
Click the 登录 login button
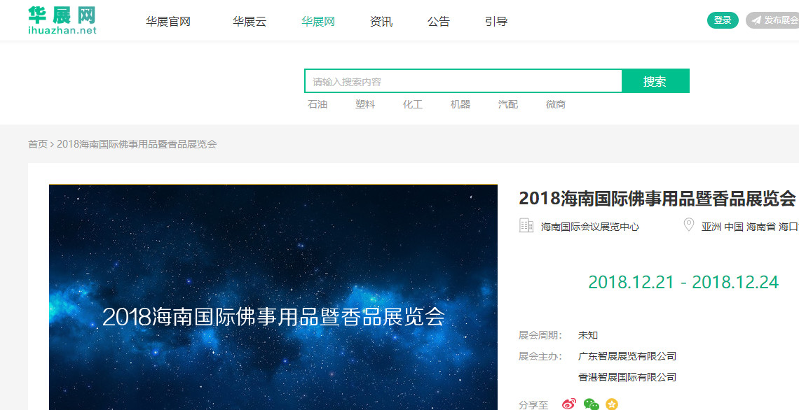tap(723, 20)
